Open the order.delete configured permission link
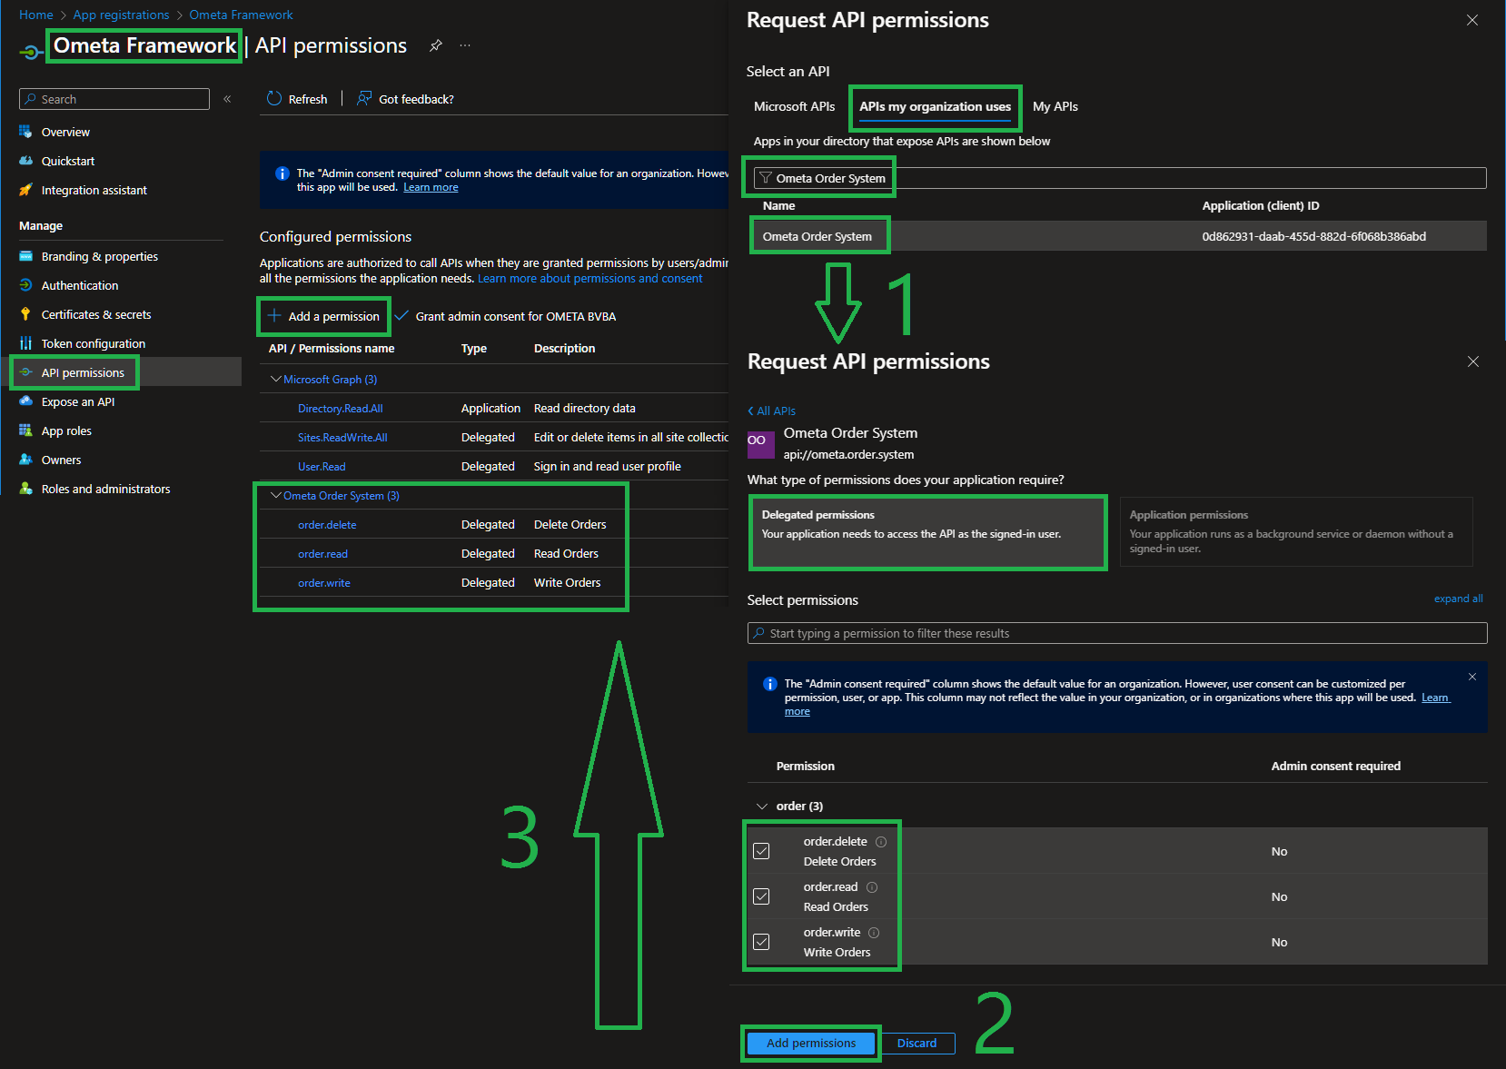 click(x=327, y=525)
